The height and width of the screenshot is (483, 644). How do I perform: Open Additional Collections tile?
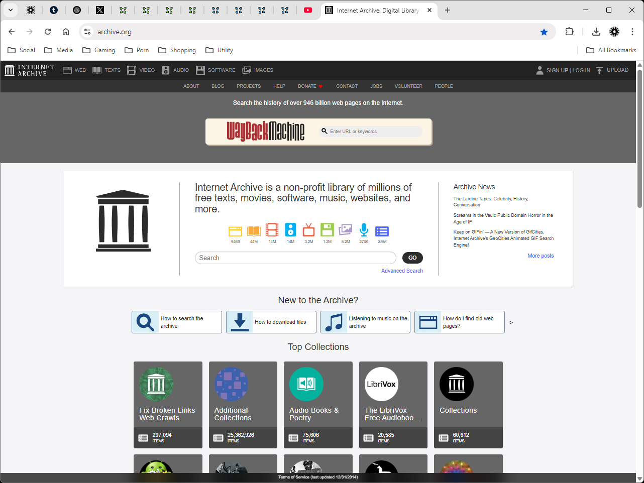tap(243, 405)
